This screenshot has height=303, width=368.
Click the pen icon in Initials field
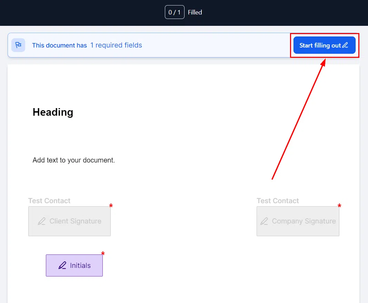click(x=62, y=265)
